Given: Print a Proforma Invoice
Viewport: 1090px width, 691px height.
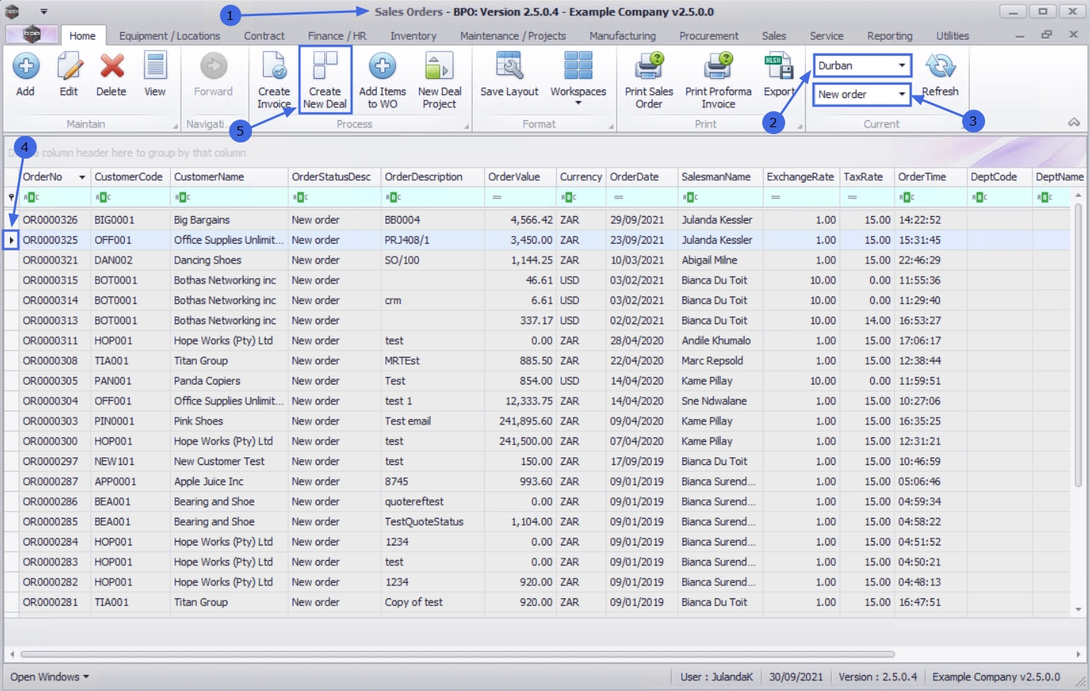Looking at the screenshot, I should point(718,80).
